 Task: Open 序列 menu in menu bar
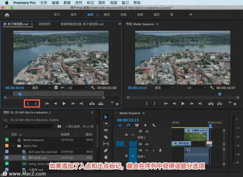pos(78,3)
